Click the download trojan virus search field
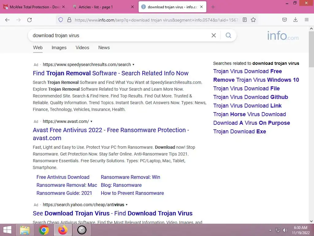This screenshot has height=236, width=314. [x=120, y=36]
